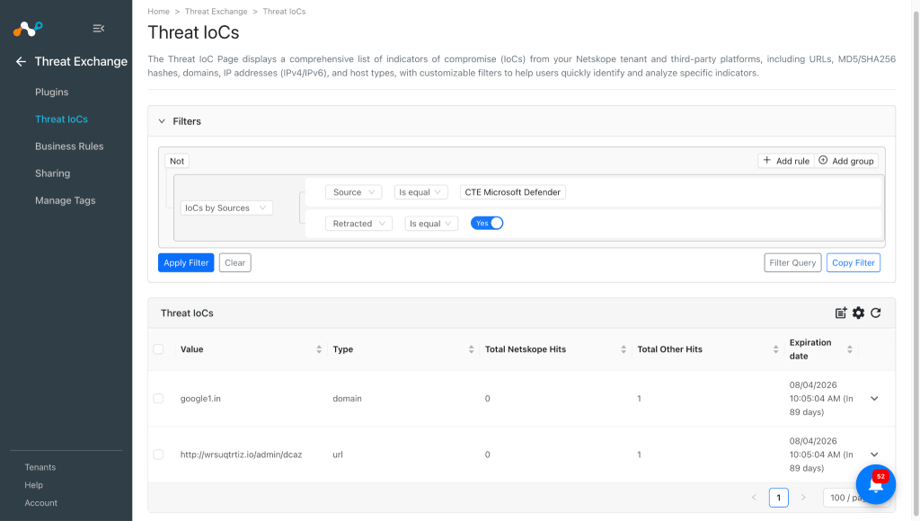Open Plugins in the sidebar
Viewport: 920px width, 521px height.
point(51,93)
